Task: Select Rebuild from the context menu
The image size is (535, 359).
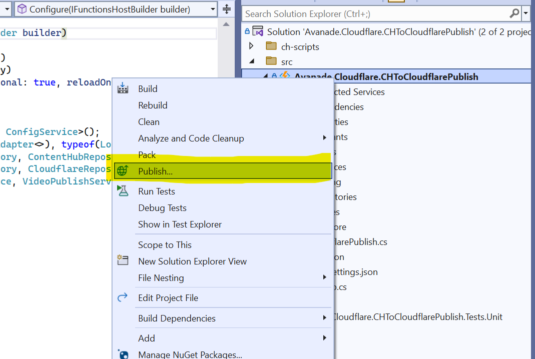Action: point(153,105)
